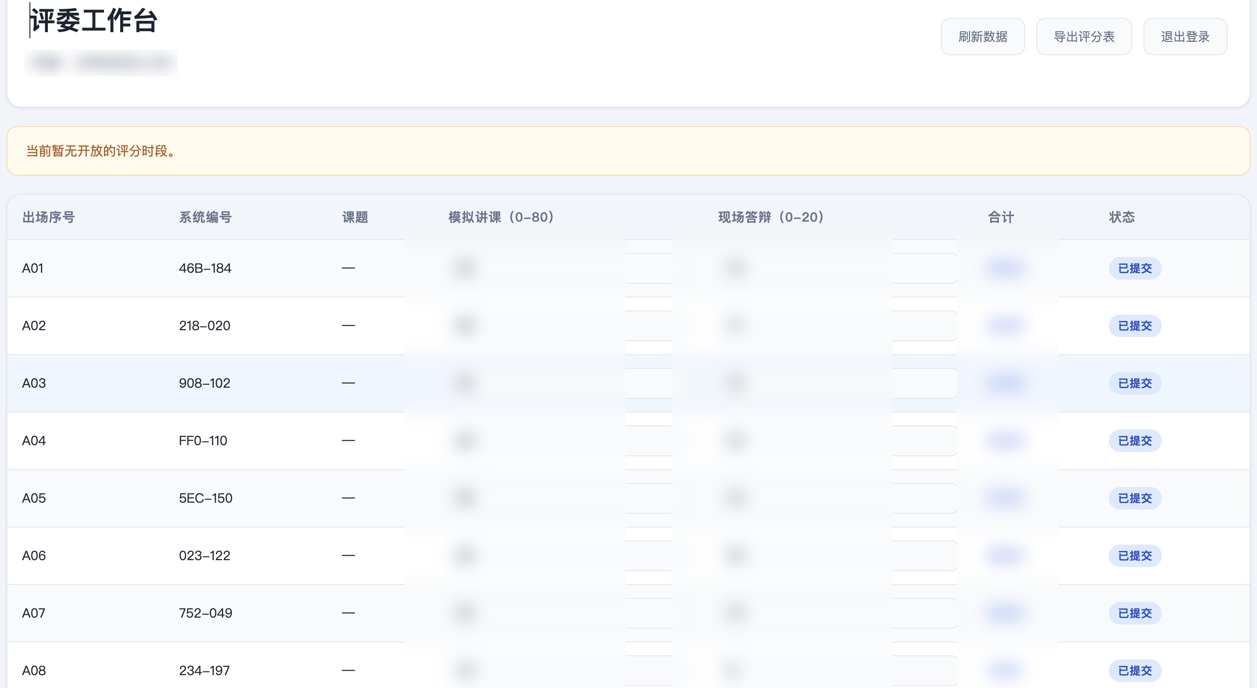
Task: Select row A06 sequence cell
Action: (x=34, y=556)
